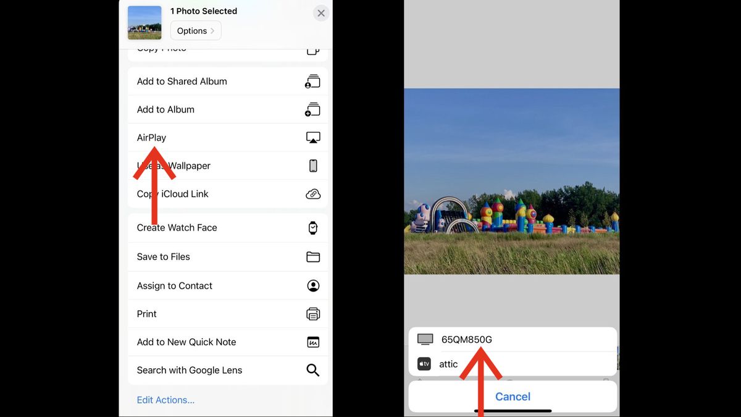Viewport: 741px width, 417px height.
Task: Select the Print action
Action: [x=228, y=314]
